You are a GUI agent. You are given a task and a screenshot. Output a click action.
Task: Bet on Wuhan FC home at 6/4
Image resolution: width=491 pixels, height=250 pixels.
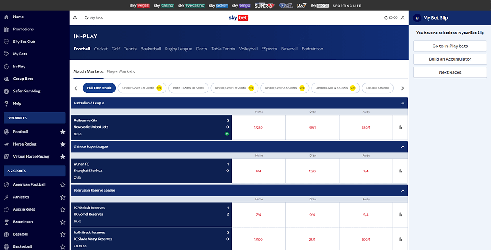(x=258, y=171)
